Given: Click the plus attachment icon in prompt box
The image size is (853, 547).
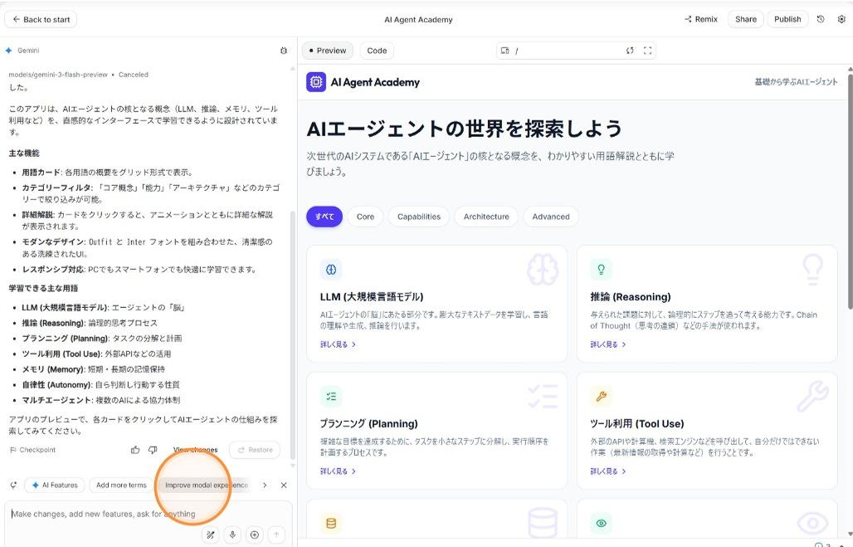Looking at the screenshot, I should tap(255, 535).
